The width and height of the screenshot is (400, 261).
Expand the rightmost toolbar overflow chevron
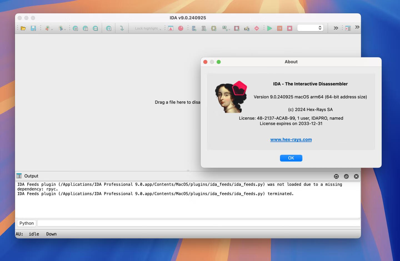tap(357, 27)
